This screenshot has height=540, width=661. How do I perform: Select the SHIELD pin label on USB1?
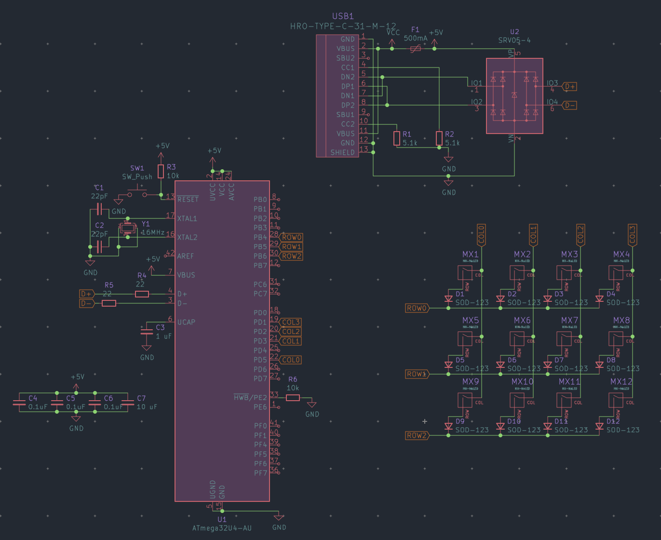click(x=342, y=152)
